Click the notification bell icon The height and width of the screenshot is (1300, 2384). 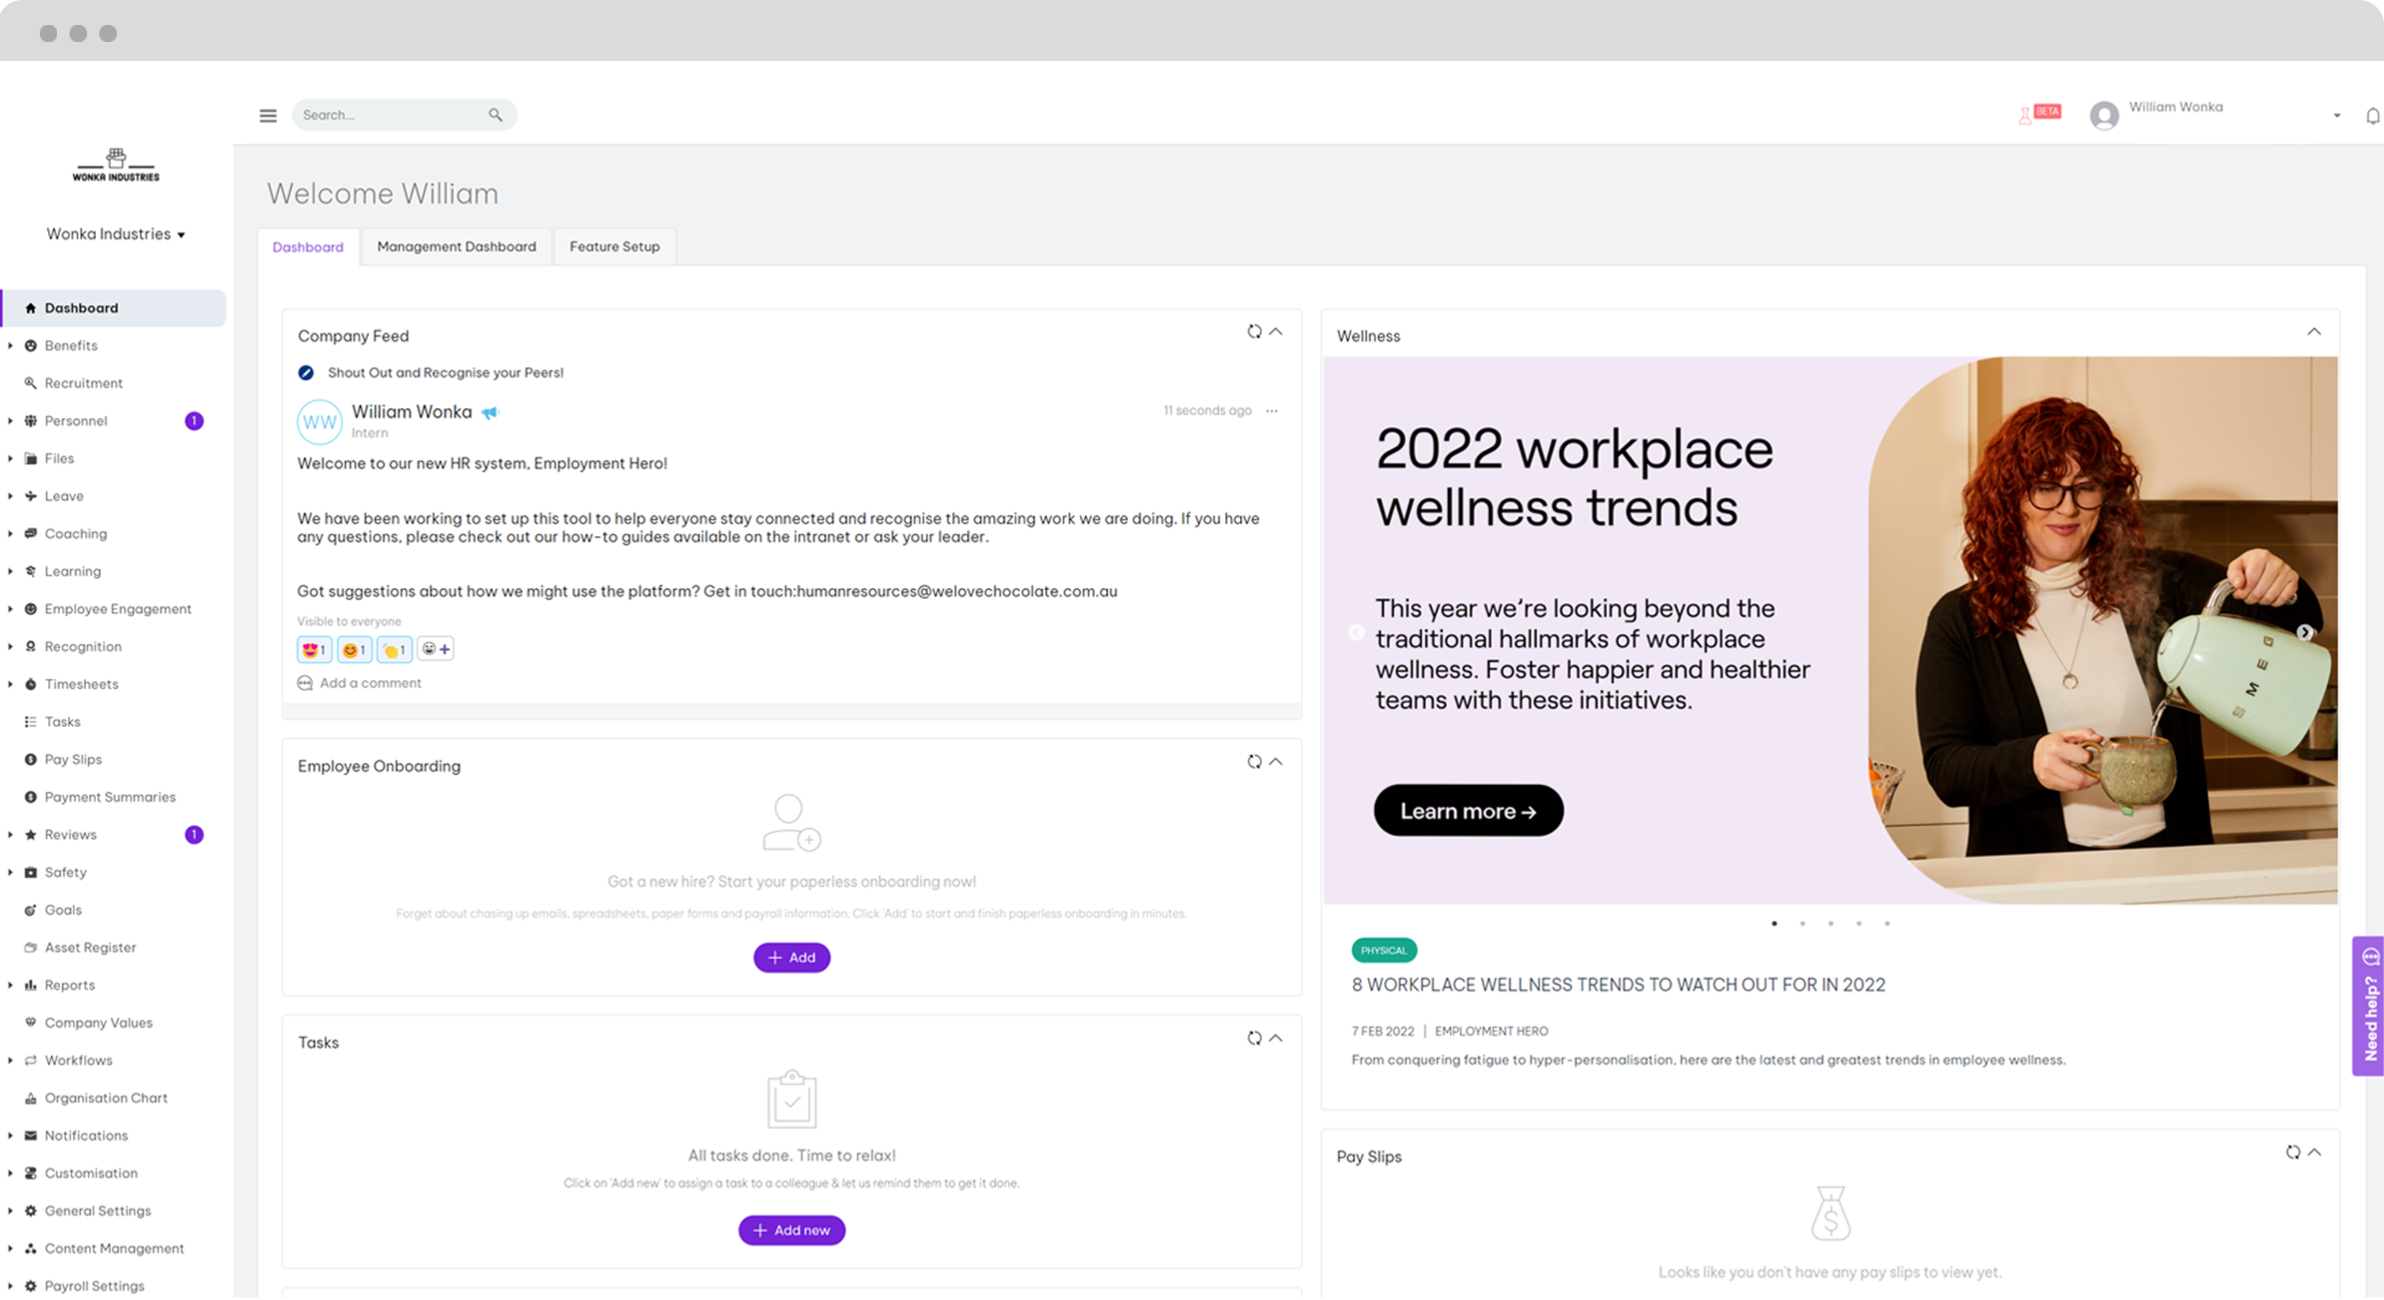(2372, 115)
